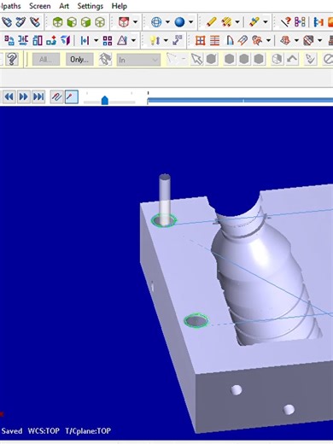This screenshot has width=333, height=444.
Task: Open the In selection mode combo box
Action: pyautogui.click(x=138, y=60)
